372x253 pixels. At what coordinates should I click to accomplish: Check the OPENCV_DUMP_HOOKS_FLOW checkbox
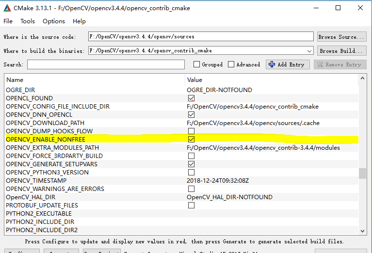(191, 131)
